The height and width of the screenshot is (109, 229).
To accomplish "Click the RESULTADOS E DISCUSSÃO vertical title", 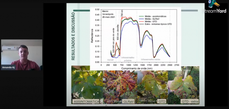I will (73, 36).
